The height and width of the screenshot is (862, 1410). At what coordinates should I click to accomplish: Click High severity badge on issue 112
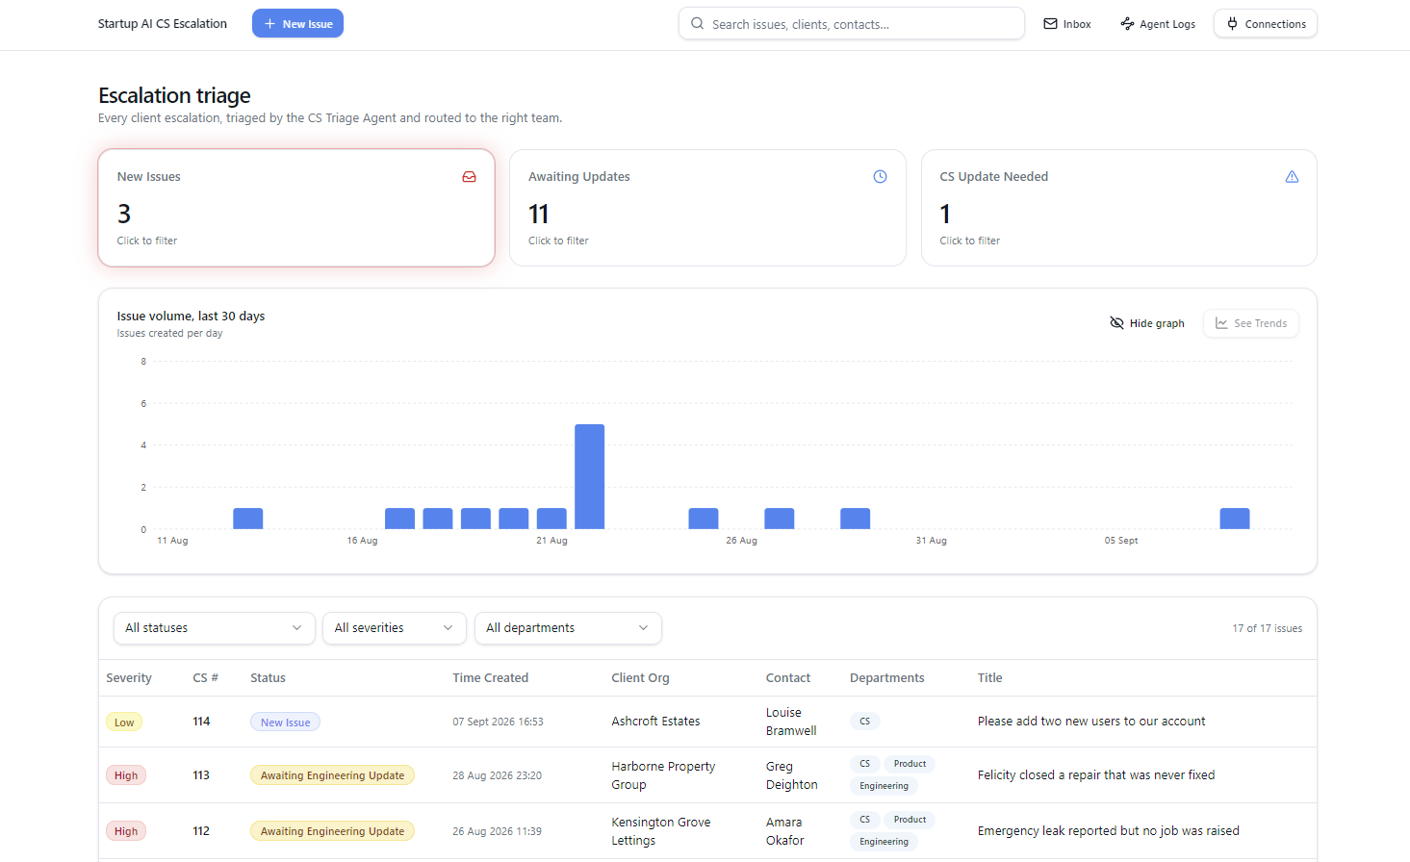coord(126,831)
